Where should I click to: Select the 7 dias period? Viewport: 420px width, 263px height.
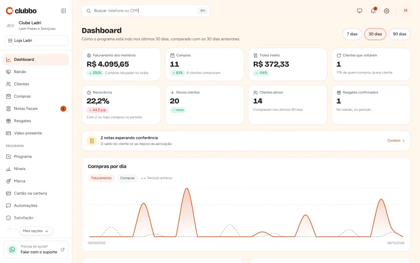pyautogui.click(x=352, y=34)
